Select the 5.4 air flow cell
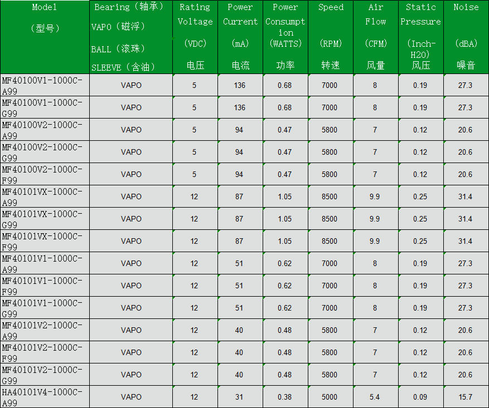 (x=375, y=397)
